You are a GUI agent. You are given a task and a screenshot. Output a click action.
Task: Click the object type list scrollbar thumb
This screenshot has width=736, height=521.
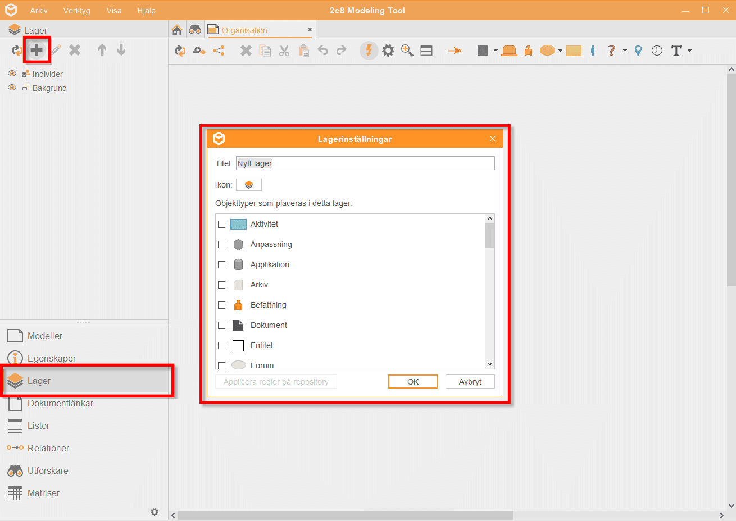click(490, 236)
